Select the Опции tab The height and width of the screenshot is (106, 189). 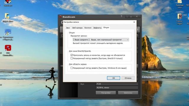click(x=106, y=27)
